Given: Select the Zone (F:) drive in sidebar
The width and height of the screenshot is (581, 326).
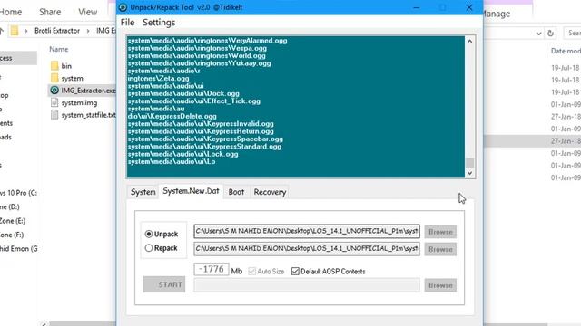Looking at the screenshot, I should coord(12,235).
